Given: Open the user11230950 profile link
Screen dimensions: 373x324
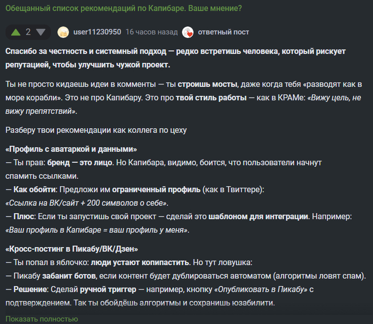Looking at the screenshot, I should click(96, 32).
